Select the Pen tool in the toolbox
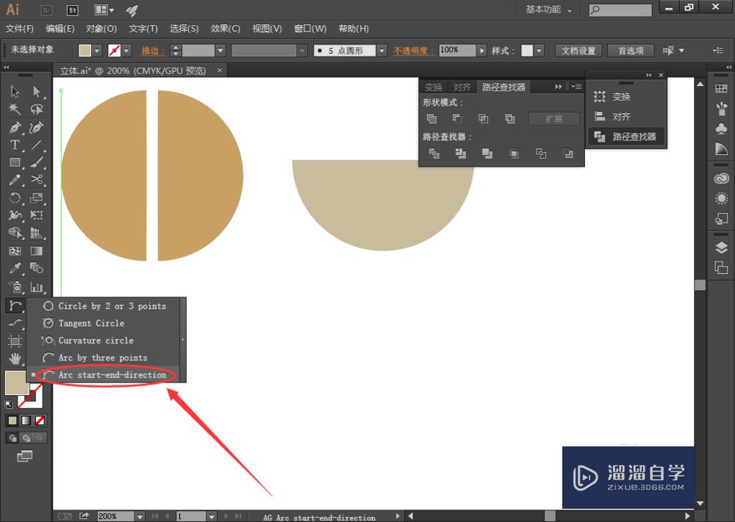Viewport: 735px width, 522px height. click(15, 128)
